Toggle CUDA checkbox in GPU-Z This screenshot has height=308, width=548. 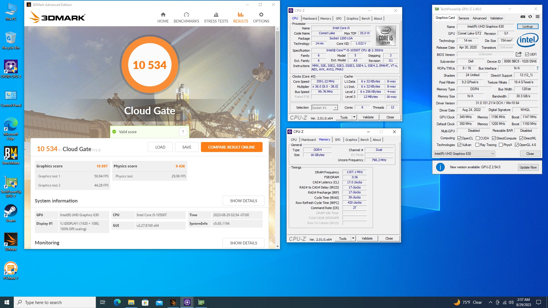pos(478,138)
